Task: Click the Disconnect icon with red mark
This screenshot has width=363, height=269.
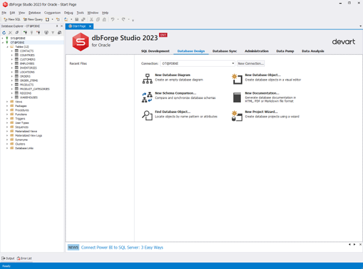Action: pos(38,33)
